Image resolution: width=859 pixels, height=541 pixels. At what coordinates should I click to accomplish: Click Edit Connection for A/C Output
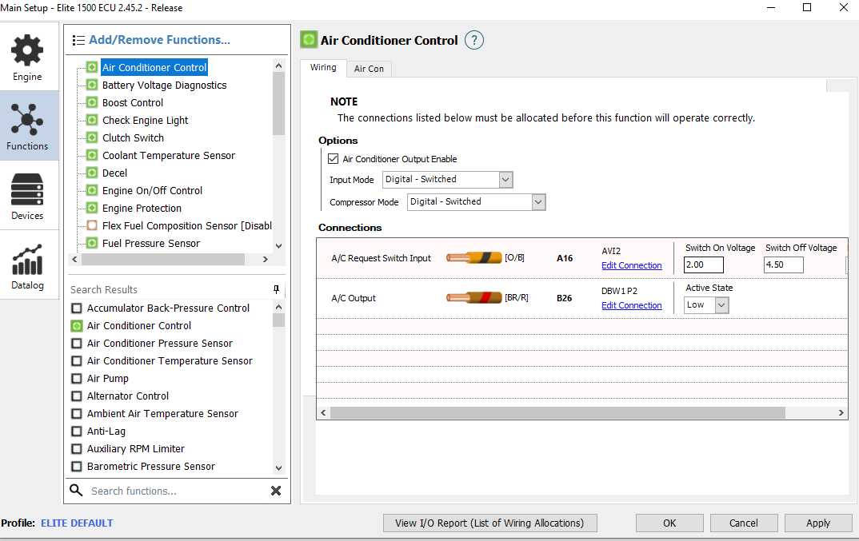coord(631,305)
